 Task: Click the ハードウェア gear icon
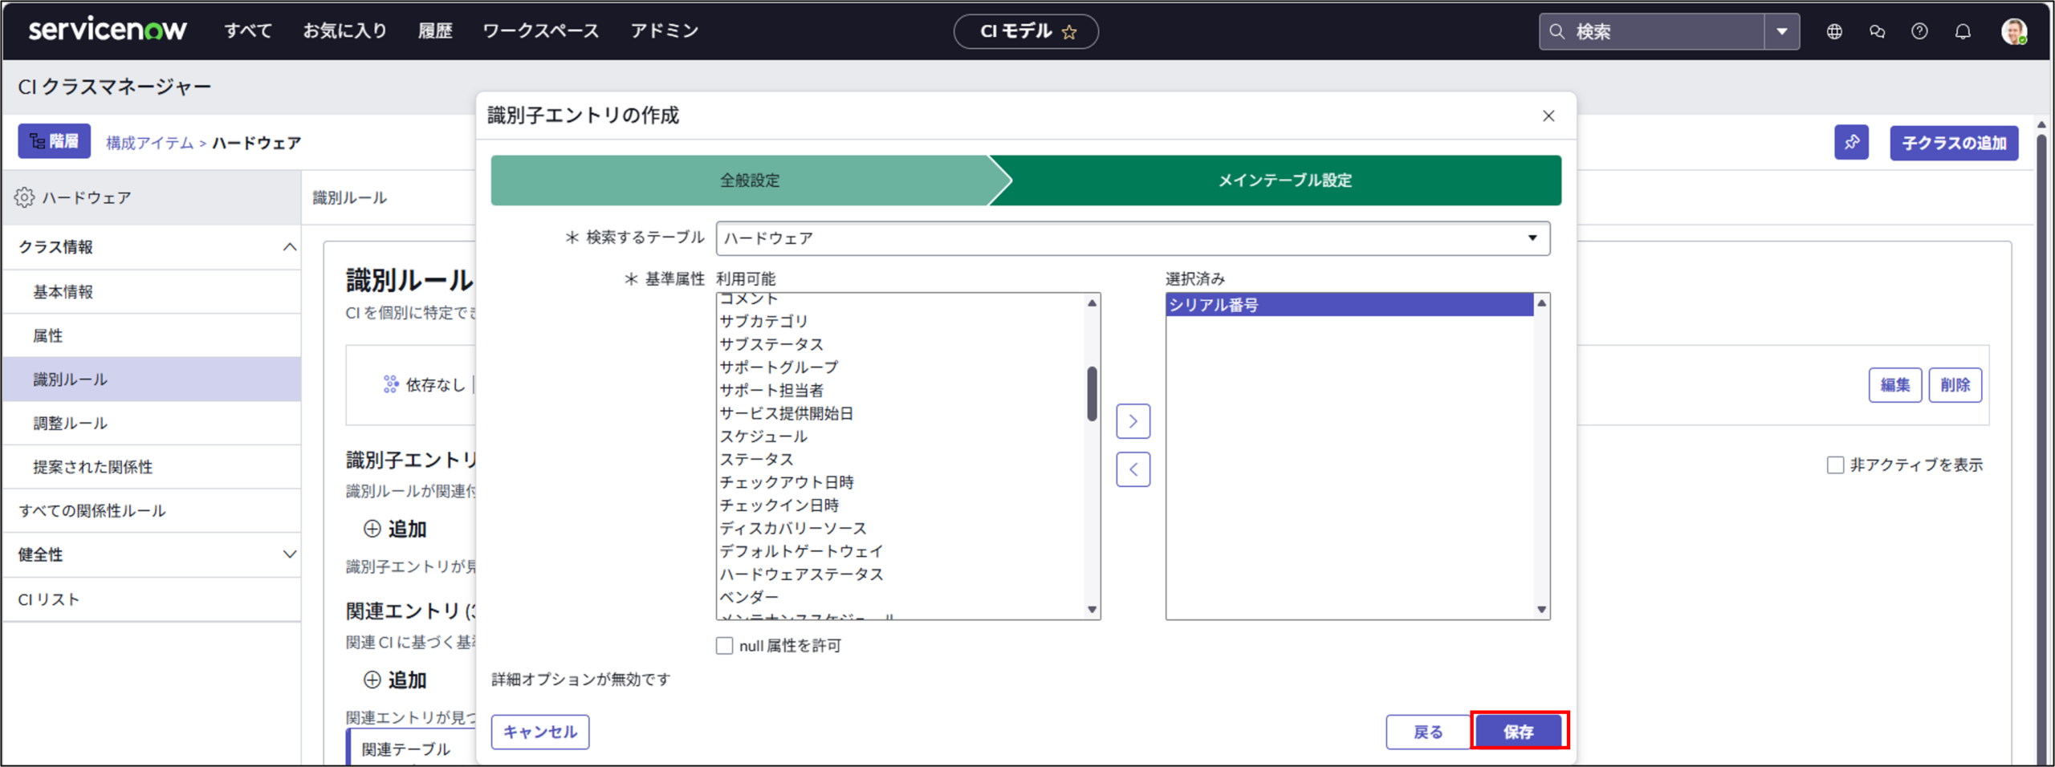point(25,197)
